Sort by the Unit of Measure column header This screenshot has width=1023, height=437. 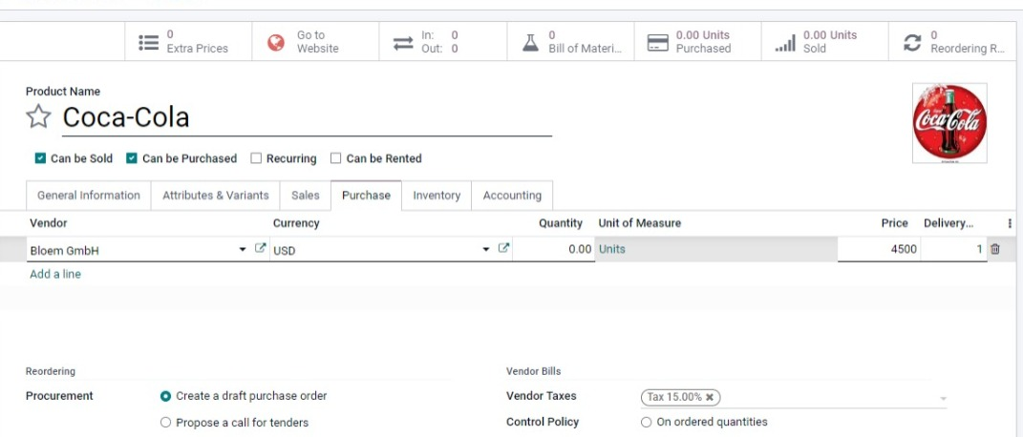point(639,223)
